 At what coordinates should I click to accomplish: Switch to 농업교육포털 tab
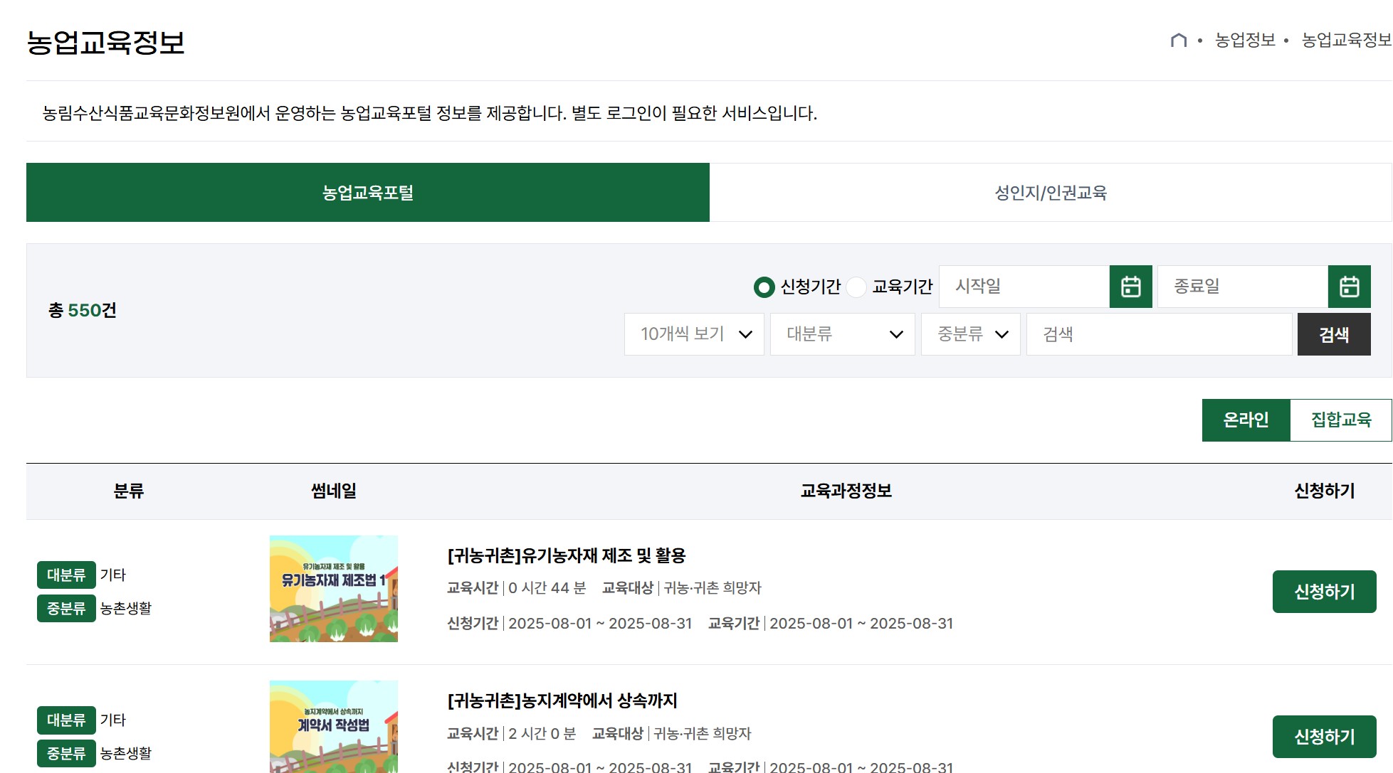pos(368,193)
